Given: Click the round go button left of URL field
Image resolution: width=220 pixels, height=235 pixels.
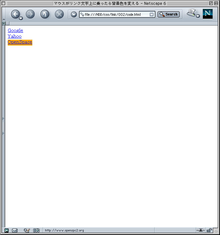Looking at the screenshot, I should [x=74, y=15].
